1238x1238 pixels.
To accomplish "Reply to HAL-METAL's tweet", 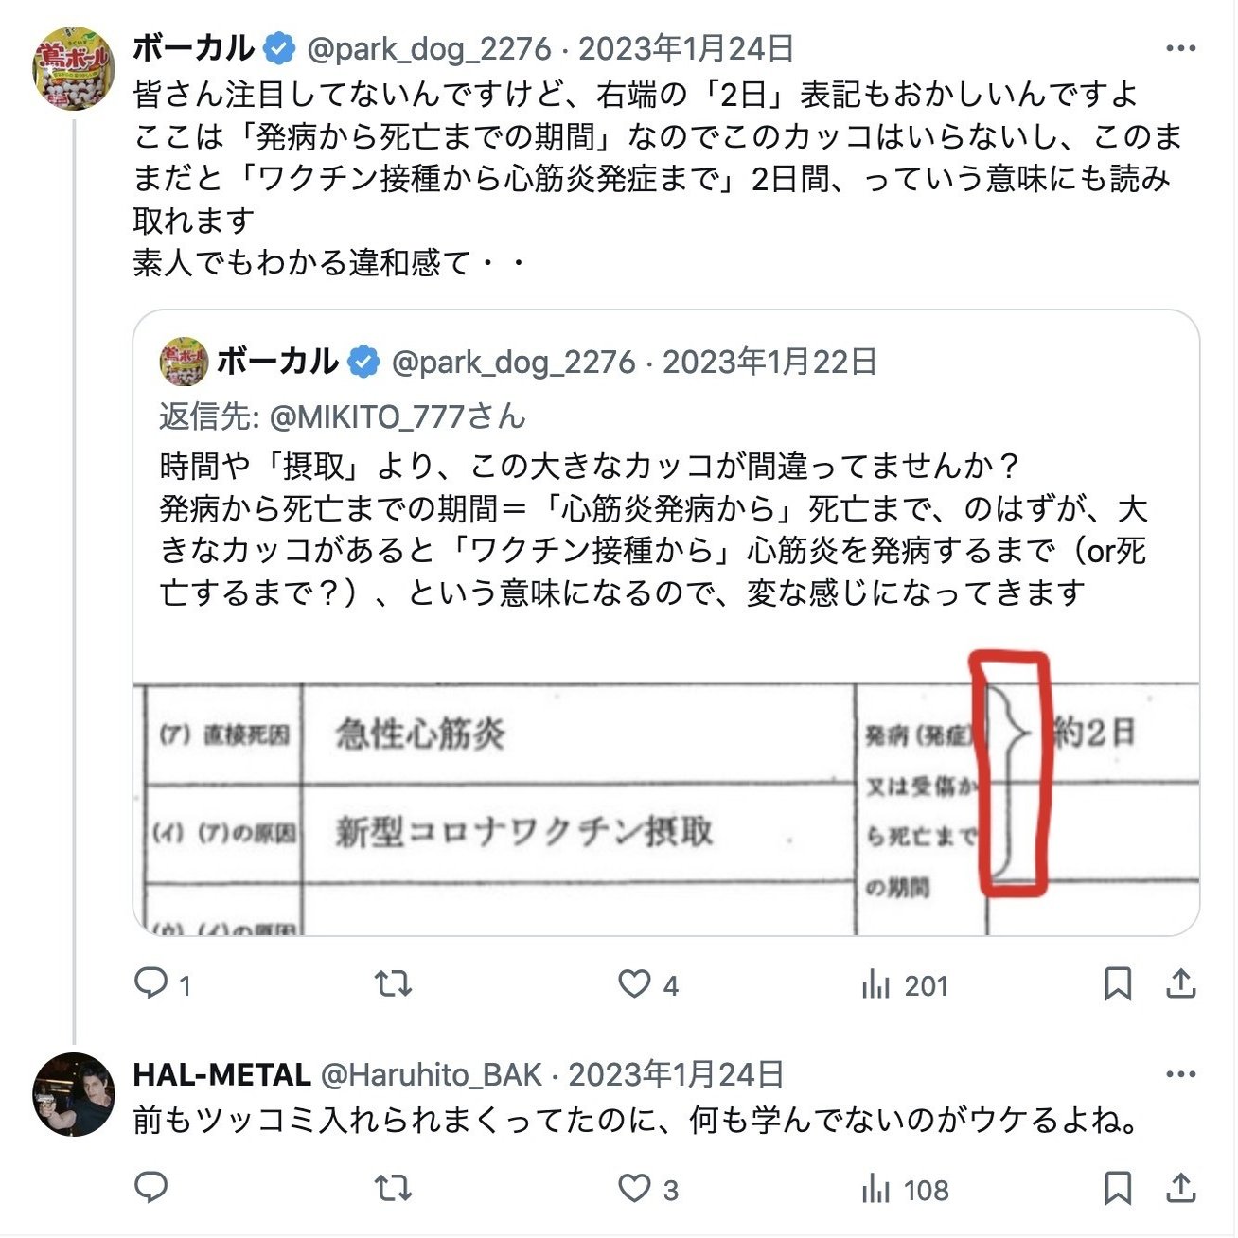I will tap(151, 1188).
